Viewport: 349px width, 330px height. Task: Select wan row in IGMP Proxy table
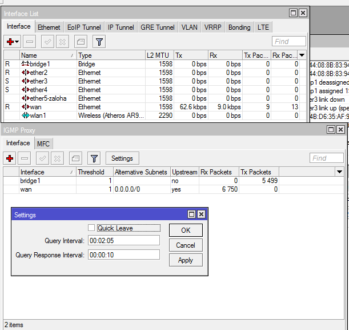[174, 189]
